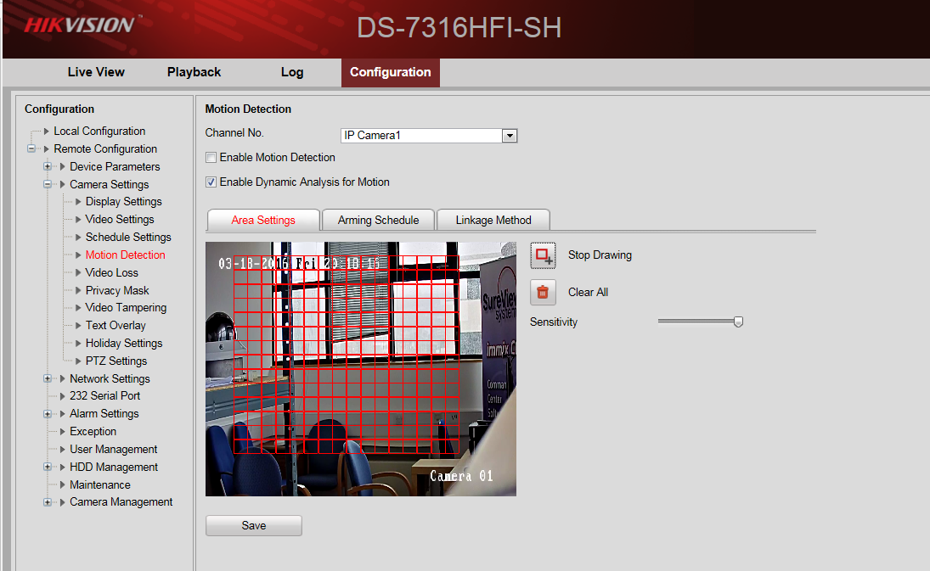
Task: Select the Area Settings tab
Action: [263, 221]
